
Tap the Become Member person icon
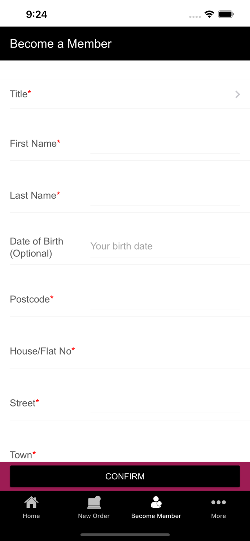click(x=156, y=502)
